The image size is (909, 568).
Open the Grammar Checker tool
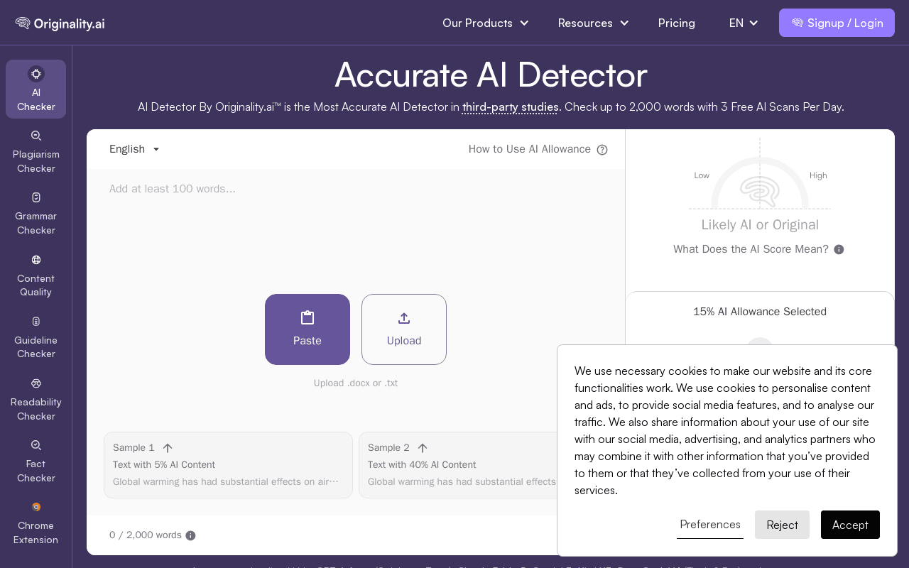(36, 214)
